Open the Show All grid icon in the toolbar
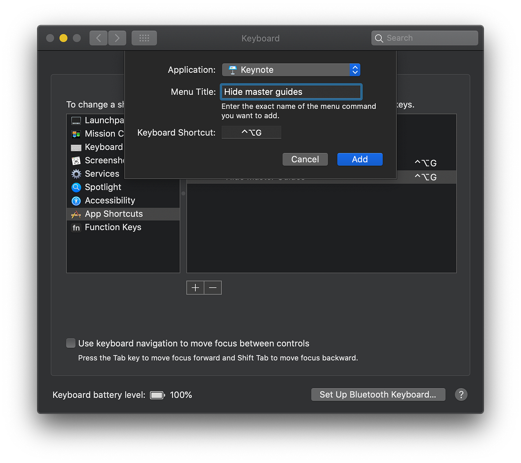The width and height of the screenshot is (521, 463). pos(144,37)
